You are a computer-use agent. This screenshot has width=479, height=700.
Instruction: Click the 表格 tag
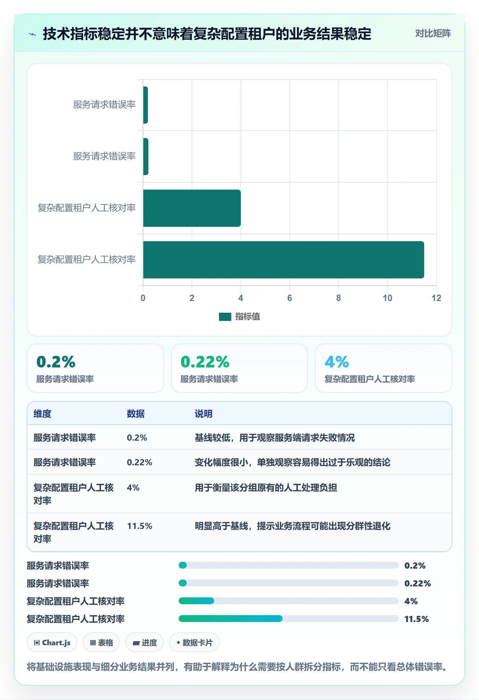tap(101, 643)
